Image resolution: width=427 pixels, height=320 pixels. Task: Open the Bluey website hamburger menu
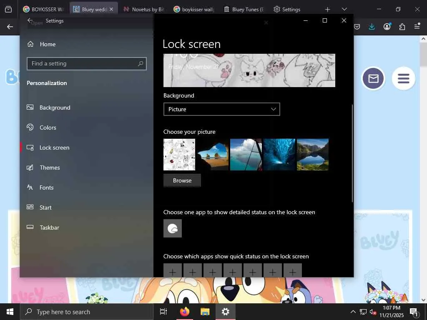coord(404,78)
